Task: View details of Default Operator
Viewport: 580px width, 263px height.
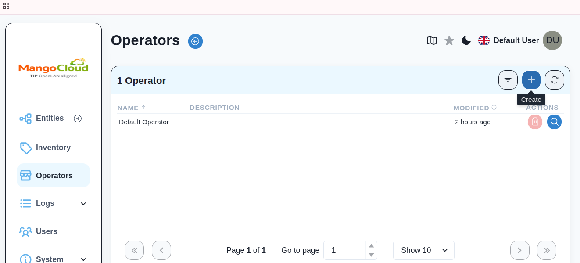Action: coord(554,122)
